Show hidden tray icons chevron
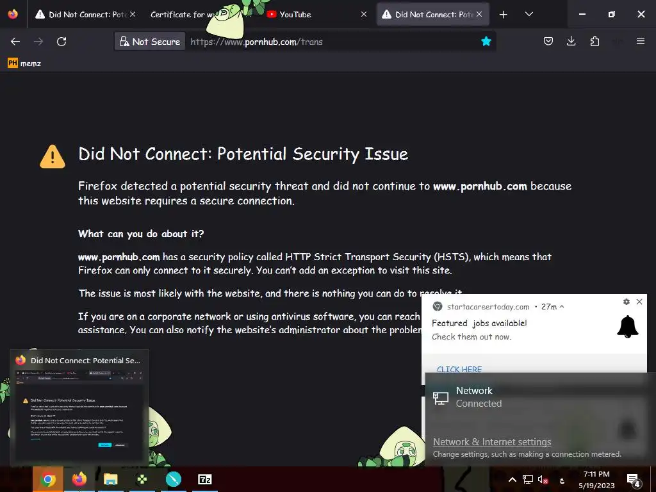 point(512,480)
